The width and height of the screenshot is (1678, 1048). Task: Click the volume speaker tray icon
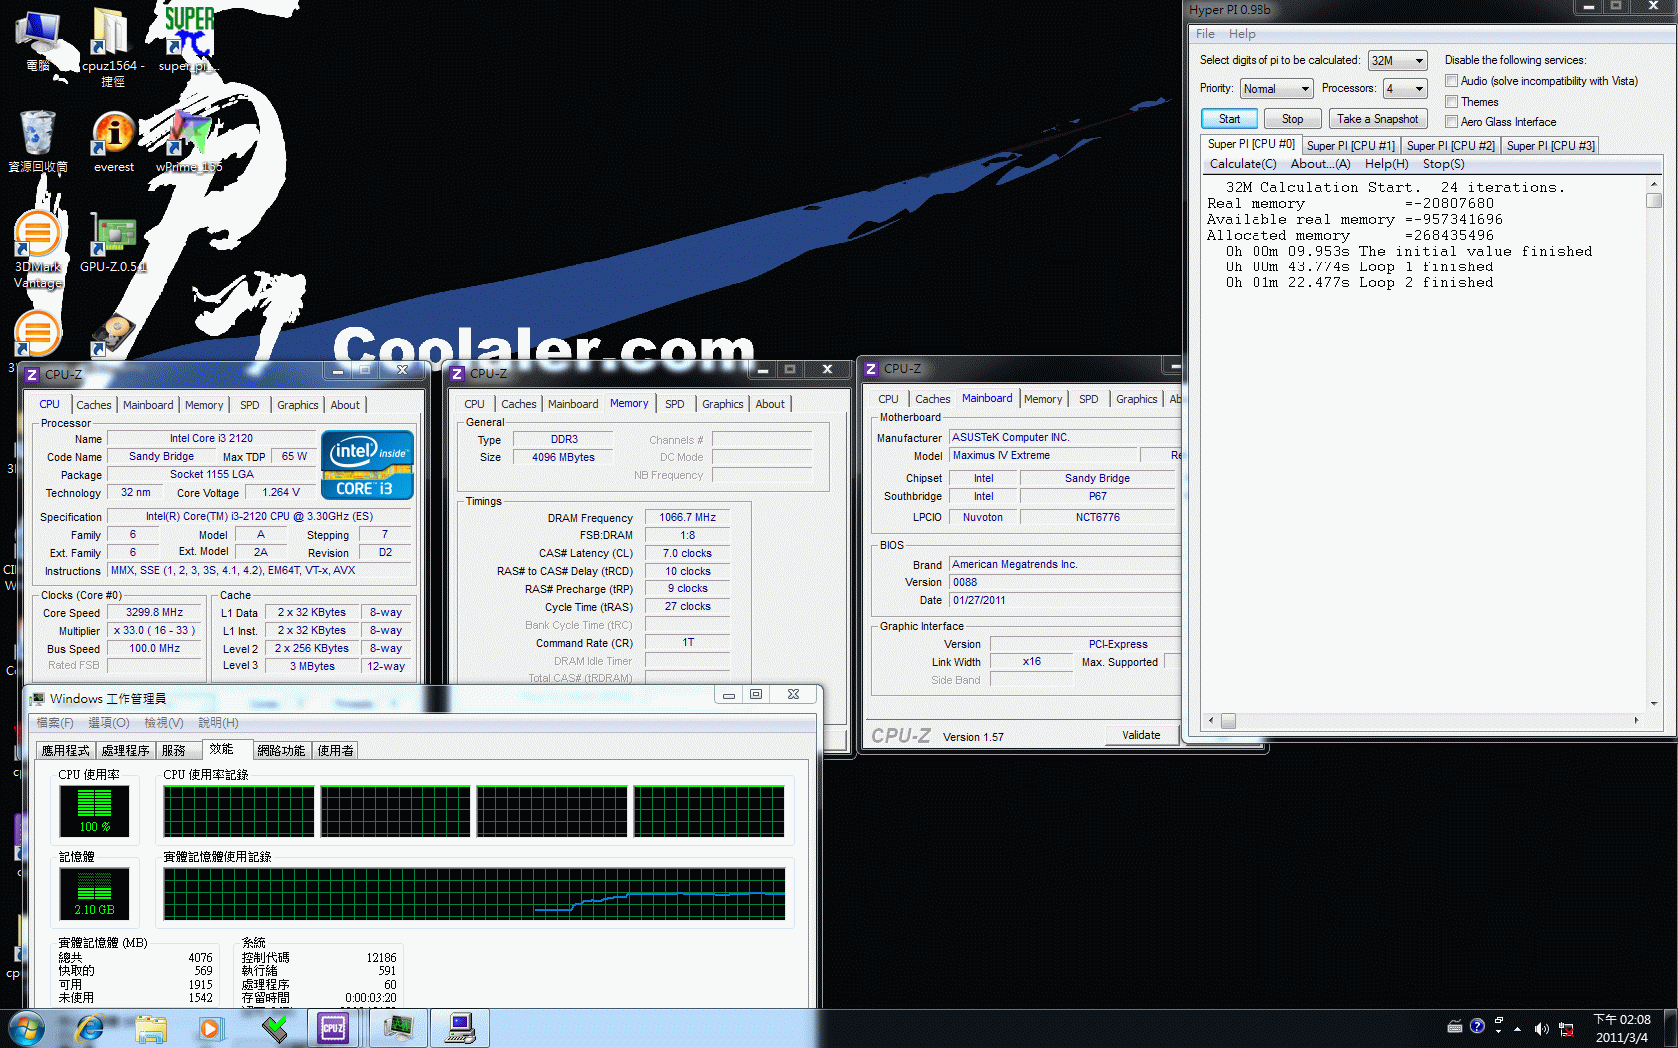tap(1541, 1028)
